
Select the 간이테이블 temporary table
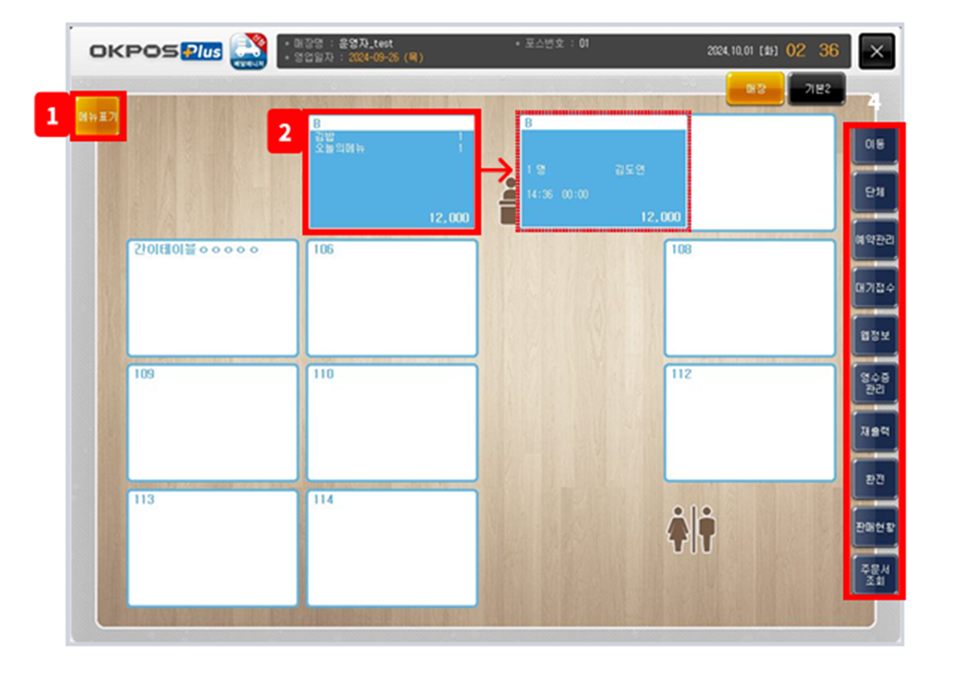[x=213, y=298]
